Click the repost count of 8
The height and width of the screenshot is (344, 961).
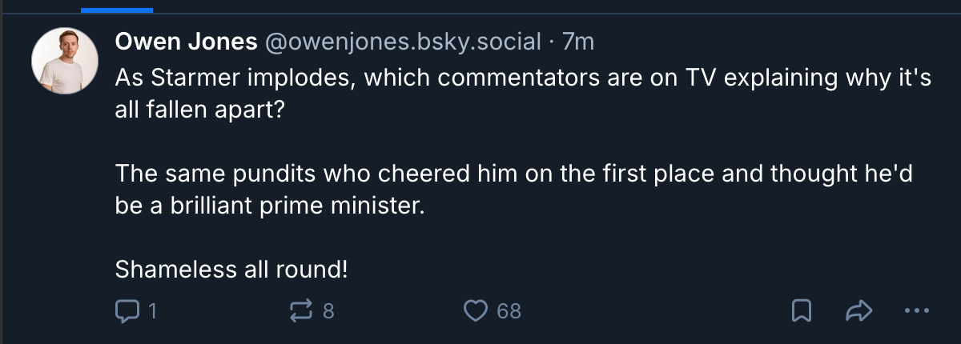(328, 310)
